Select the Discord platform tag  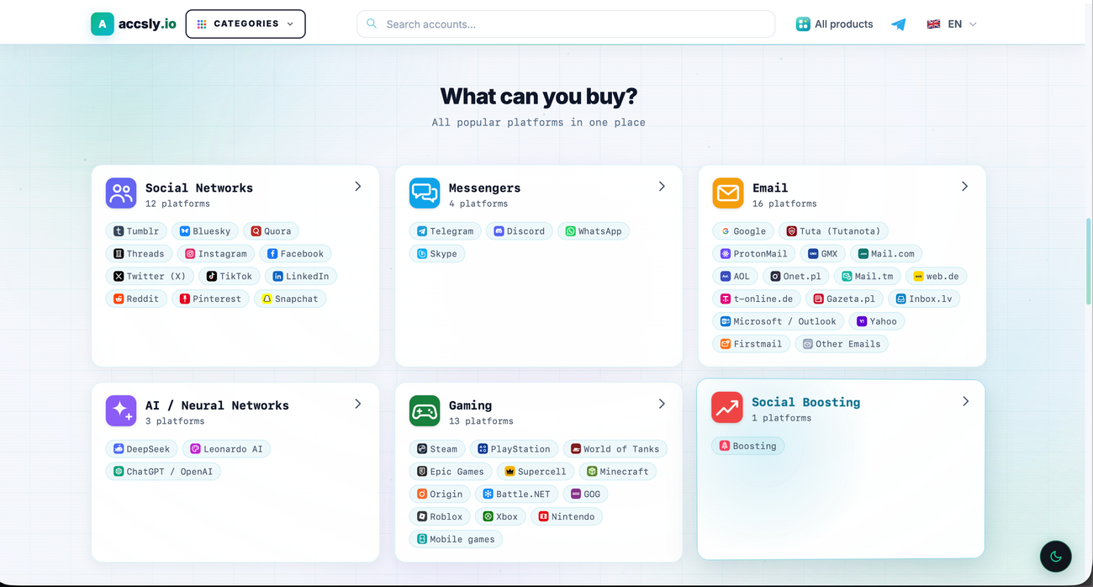pos(520,231)
